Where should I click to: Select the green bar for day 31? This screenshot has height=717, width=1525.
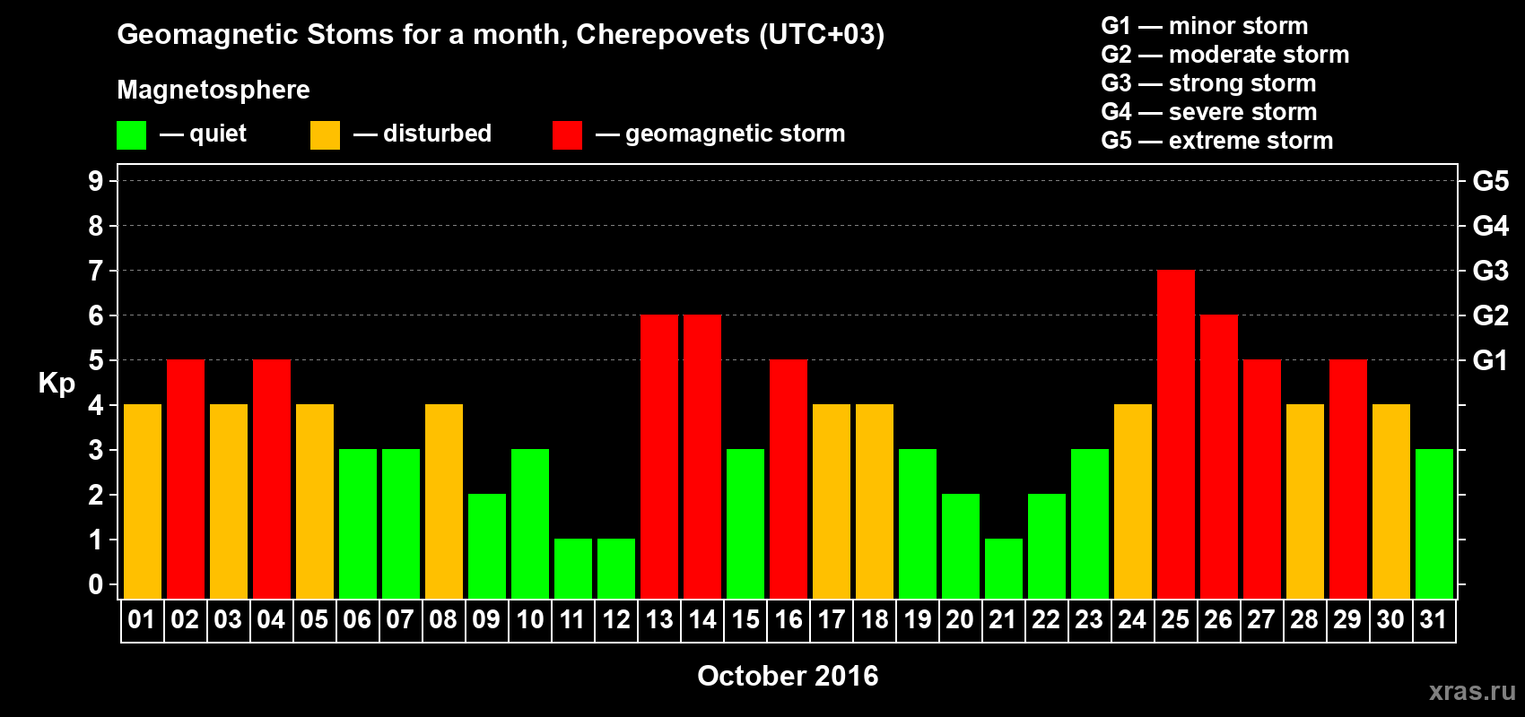click(1434, 523)
